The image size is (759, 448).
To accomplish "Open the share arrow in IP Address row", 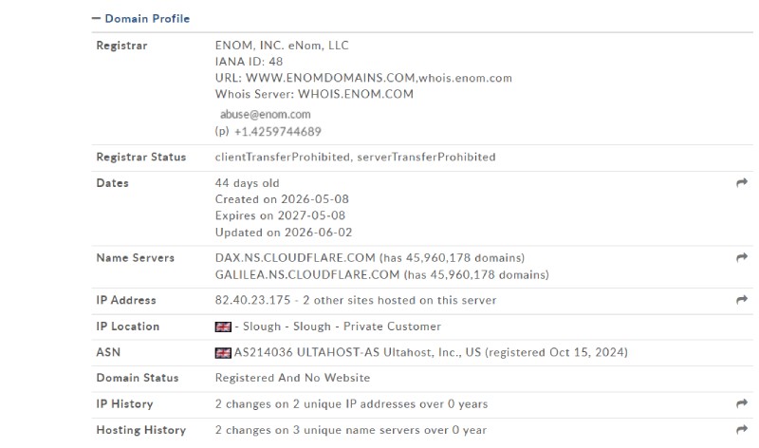I will click(742, 300).
